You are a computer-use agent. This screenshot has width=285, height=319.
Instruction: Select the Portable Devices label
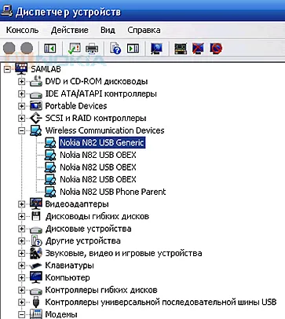pyautogui.click(x=76, y=106)
